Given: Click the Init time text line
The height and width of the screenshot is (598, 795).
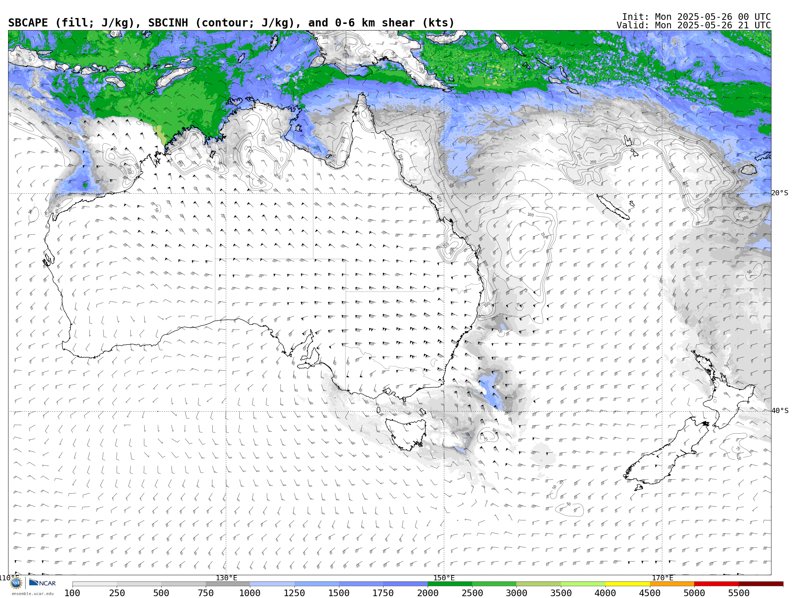Looking at the screenshot, I should point(696,17).
